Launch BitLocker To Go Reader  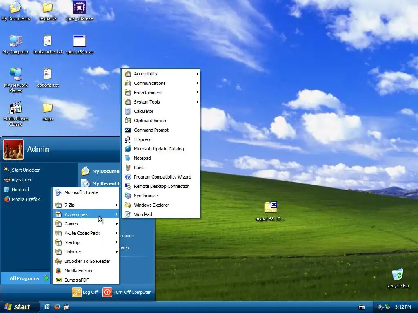tap(86, 261)
